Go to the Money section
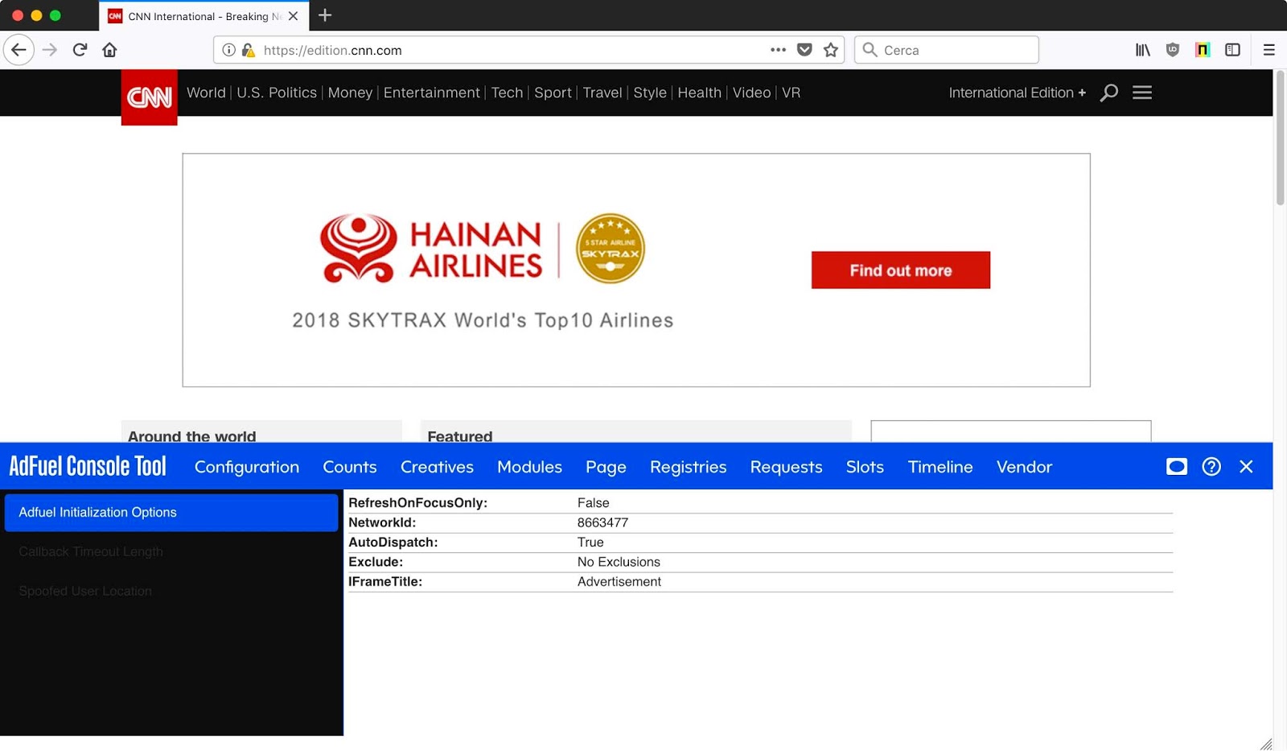1287x751 pixels. click(x=350, y=93)
